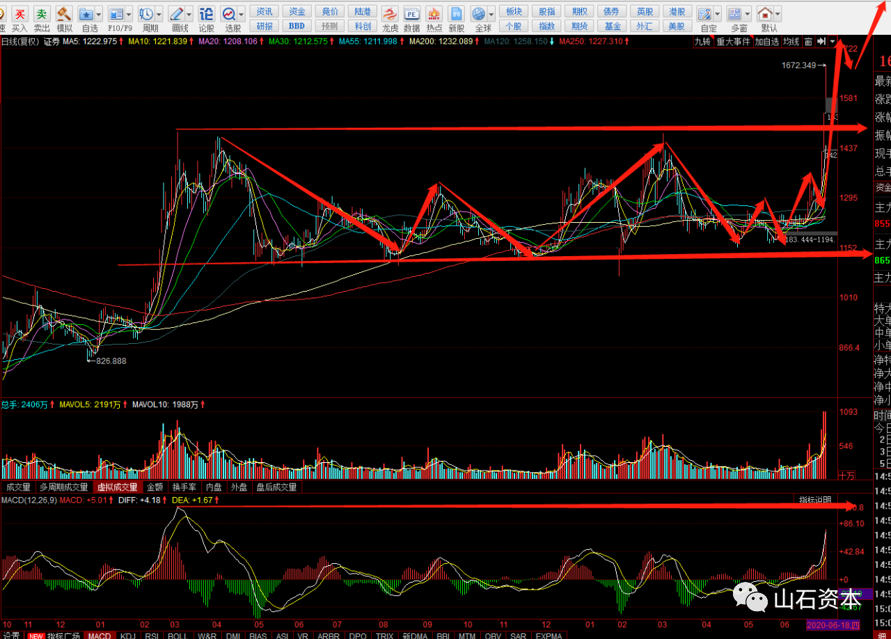The image size is (891, 639).
Task: Toggle 均线 moving averages display
Action: click(x=791, y=42)
